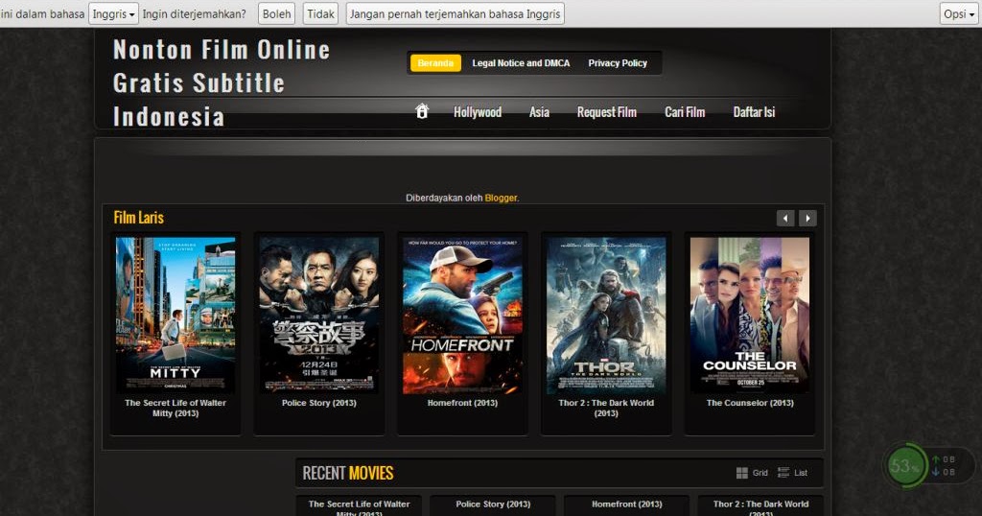Viewport: 982px width, 516px height.
Task: Open Homefront (2013) in Recent Movies
Action: [627, 504]
